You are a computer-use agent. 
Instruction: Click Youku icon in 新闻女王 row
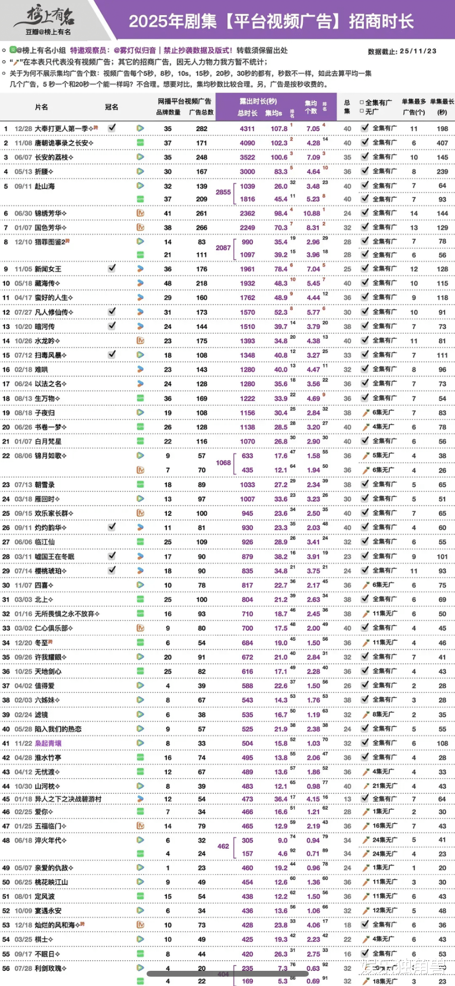click(x=140, y=269)
